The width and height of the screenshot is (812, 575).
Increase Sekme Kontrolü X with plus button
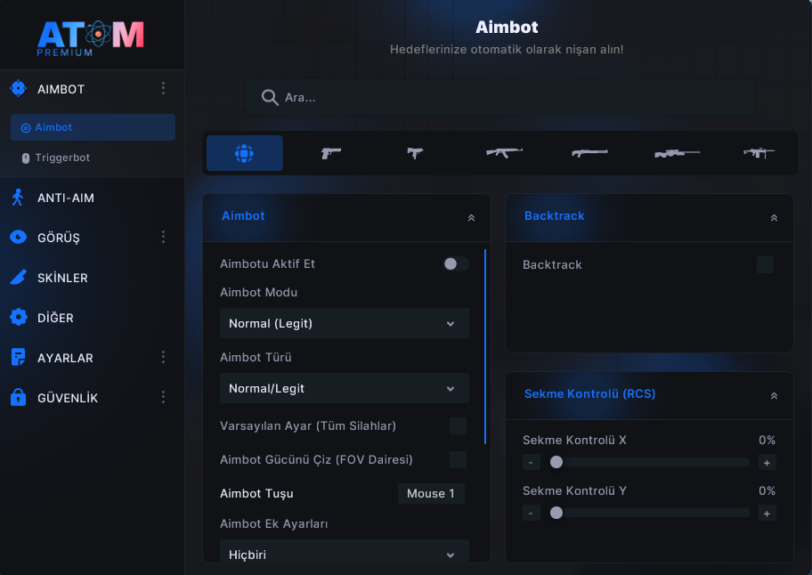[x=767, y=463]
